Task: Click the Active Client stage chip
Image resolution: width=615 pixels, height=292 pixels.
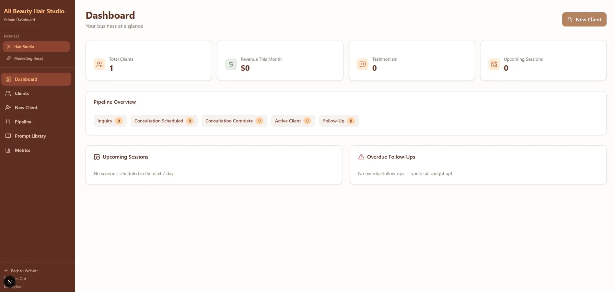Action: pos(293,121)
